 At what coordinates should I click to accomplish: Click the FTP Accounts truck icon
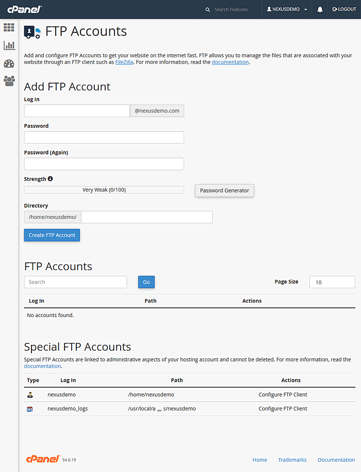tap(32, 32)
